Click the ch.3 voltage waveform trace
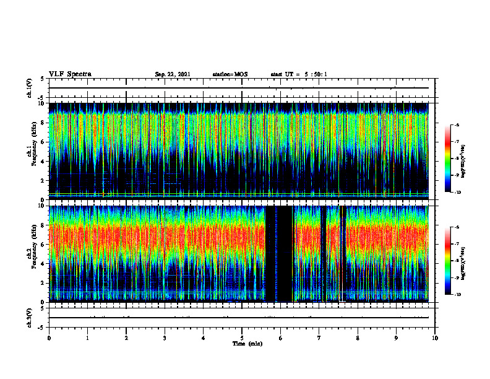490x379 pixels. click(239, 318)
